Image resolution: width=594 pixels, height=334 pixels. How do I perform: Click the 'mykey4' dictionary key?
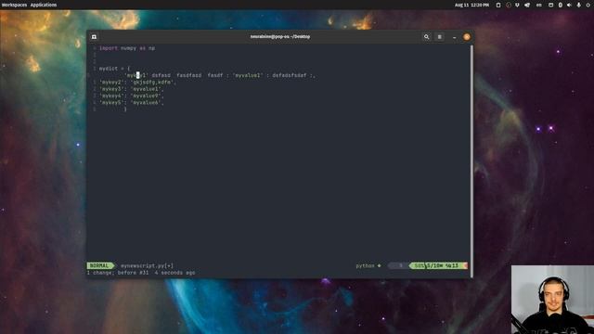(111, 96)
